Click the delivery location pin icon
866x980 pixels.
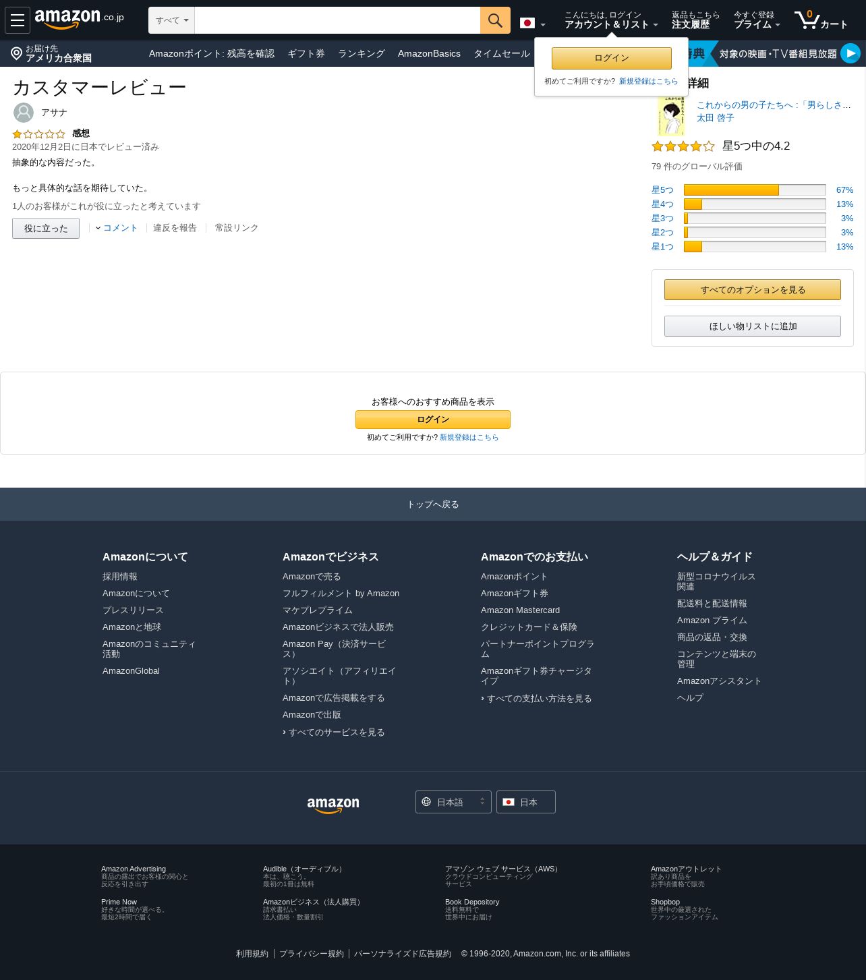click(x=17, y=53)
